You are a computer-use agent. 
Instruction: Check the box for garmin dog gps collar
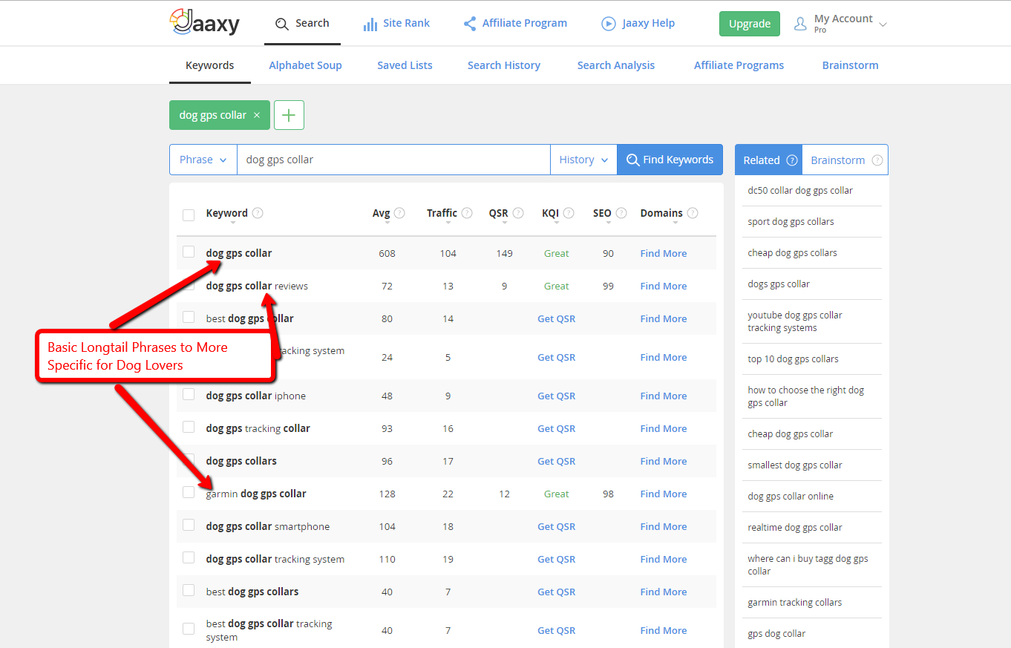click(189, 492)
